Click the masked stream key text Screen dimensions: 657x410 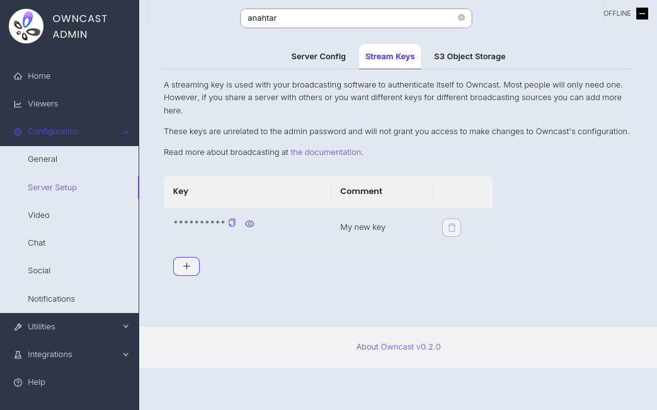pos(200,223)
